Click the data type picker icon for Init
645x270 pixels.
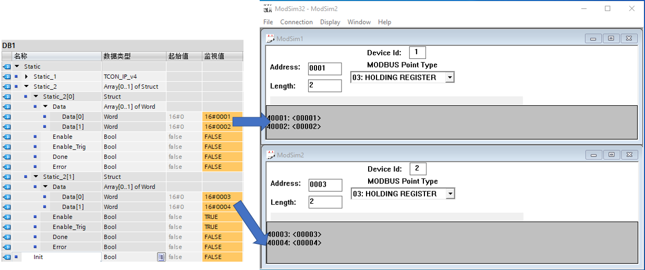161,257
